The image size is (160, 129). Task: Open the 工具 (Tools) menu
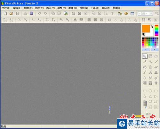[95, 8]
